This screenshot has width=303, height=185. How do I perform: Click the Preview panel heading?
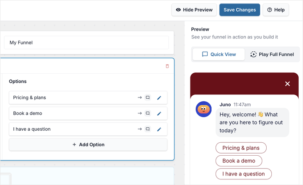click(200, 29)
